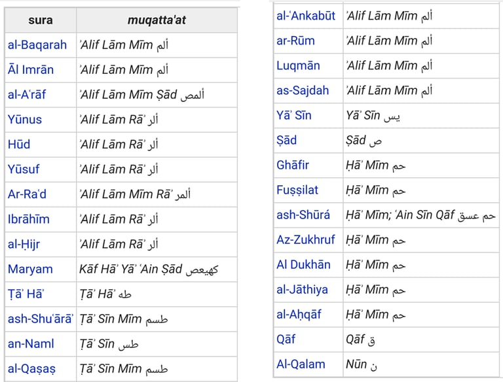Click the al-'Ankabūt link
503x382 pixels.
(x=307, y=16)
